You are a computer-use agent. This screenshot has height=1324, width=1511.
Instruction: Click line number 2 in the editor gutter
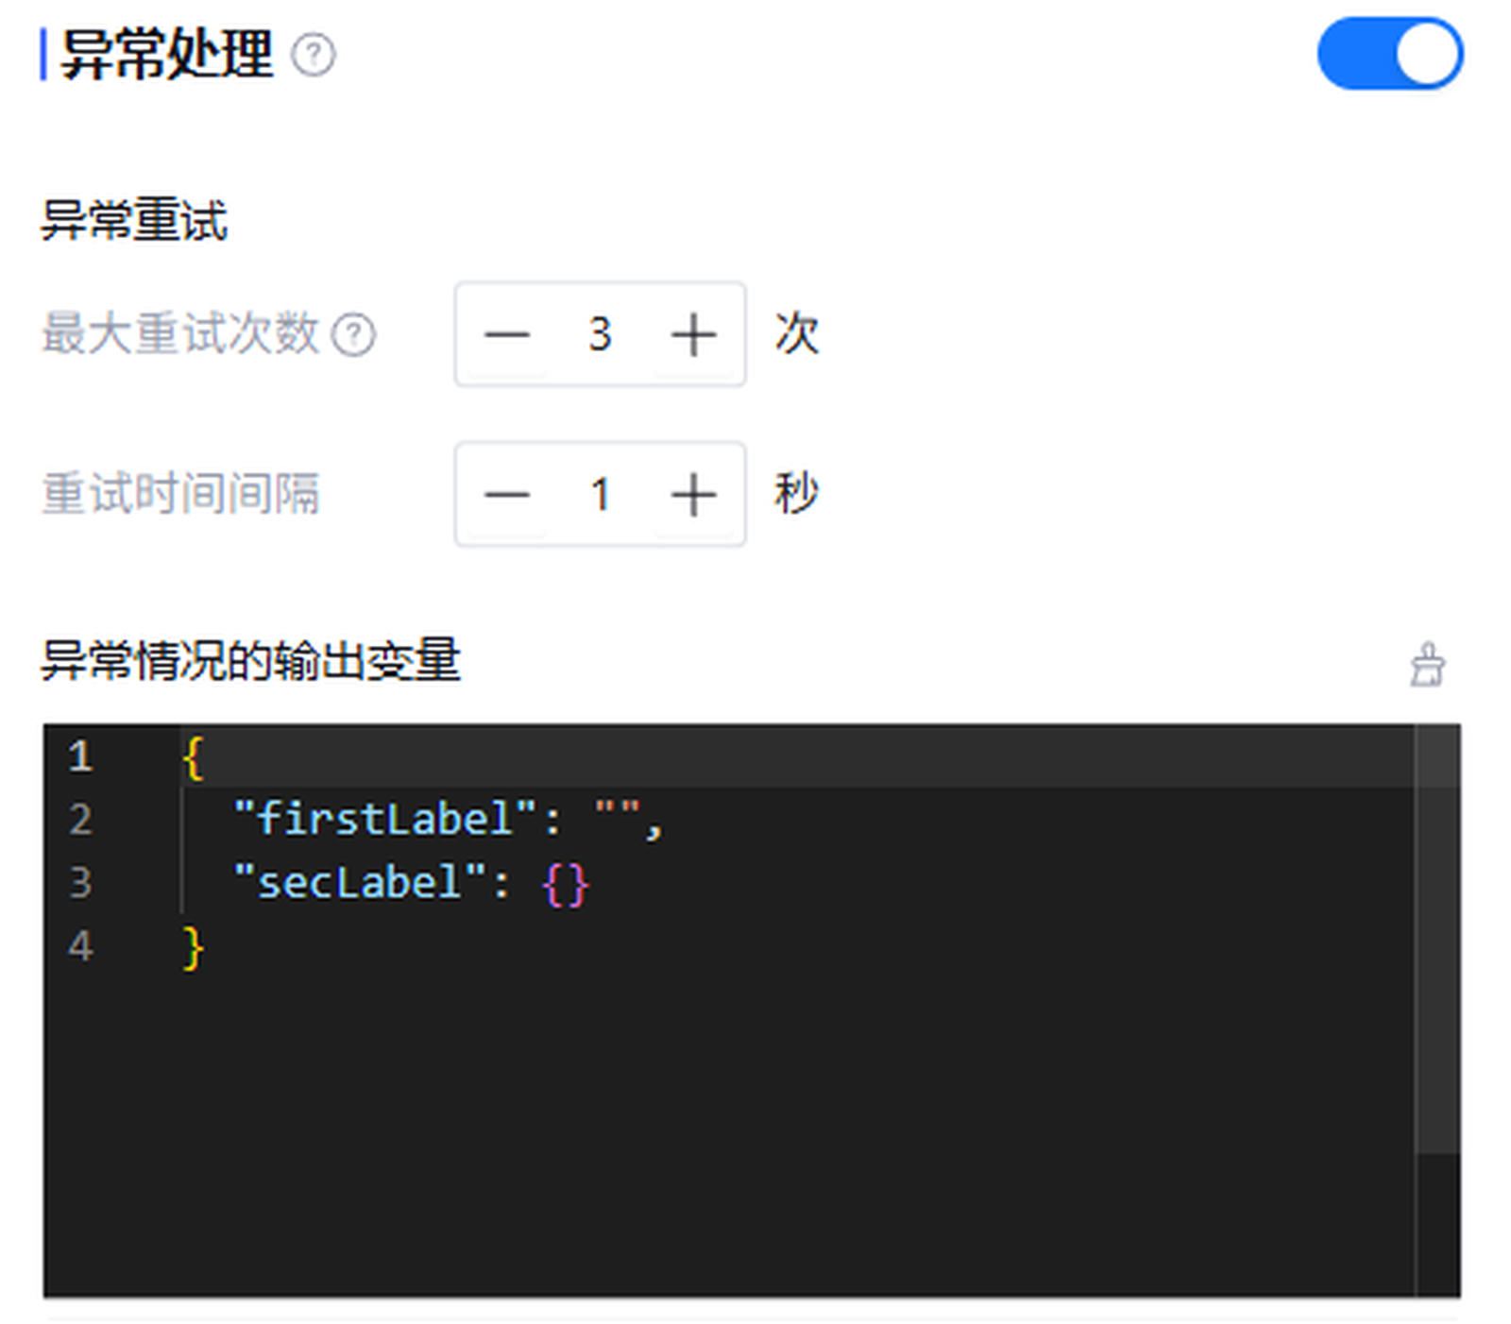[x=80, y=819]
